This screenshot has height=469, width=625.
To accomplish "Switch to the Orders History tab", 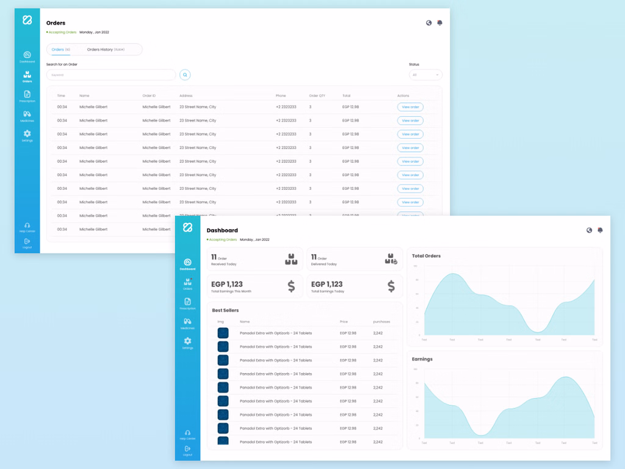I will click(x=106, y=49).
